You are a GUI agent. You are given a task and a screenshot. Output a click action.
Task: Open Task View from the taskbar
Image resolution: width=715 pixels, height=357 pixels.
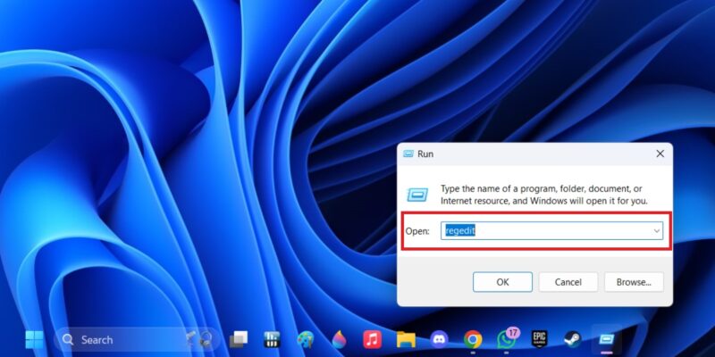tap(239, 340)
